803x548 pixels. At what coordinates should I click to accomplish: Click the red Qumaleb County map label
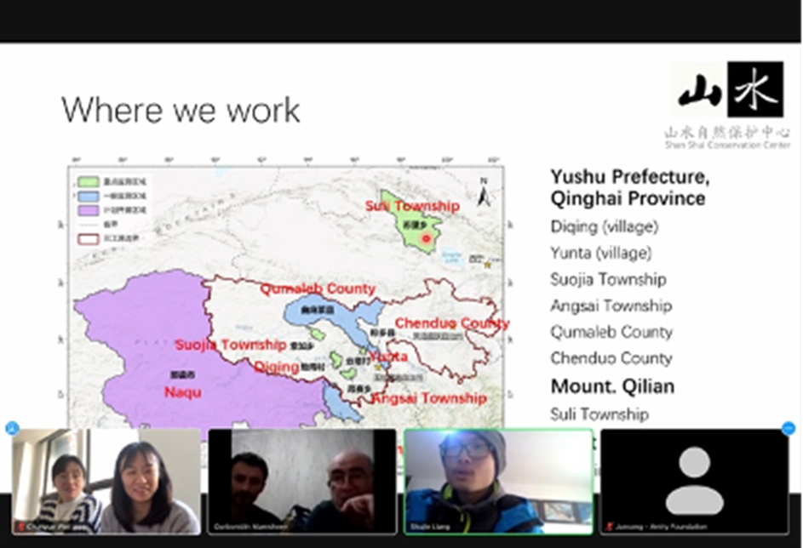318,289
